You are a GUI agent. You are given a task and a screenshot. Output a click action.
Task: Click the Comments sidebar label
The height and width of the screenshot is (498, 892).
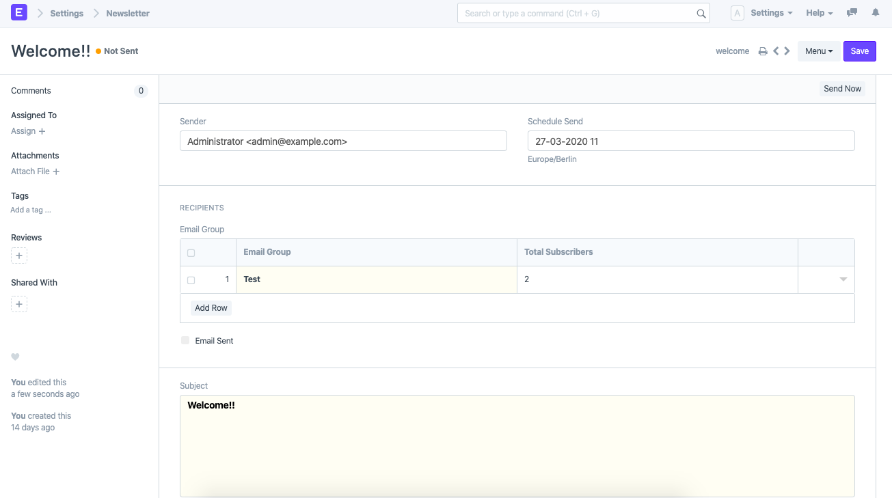(x=31, y=91)
